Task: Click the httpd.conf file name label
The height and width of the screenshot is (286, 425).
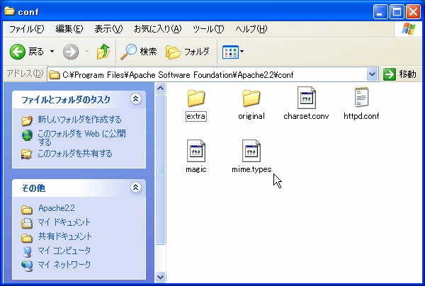Action: coord(361,116)
